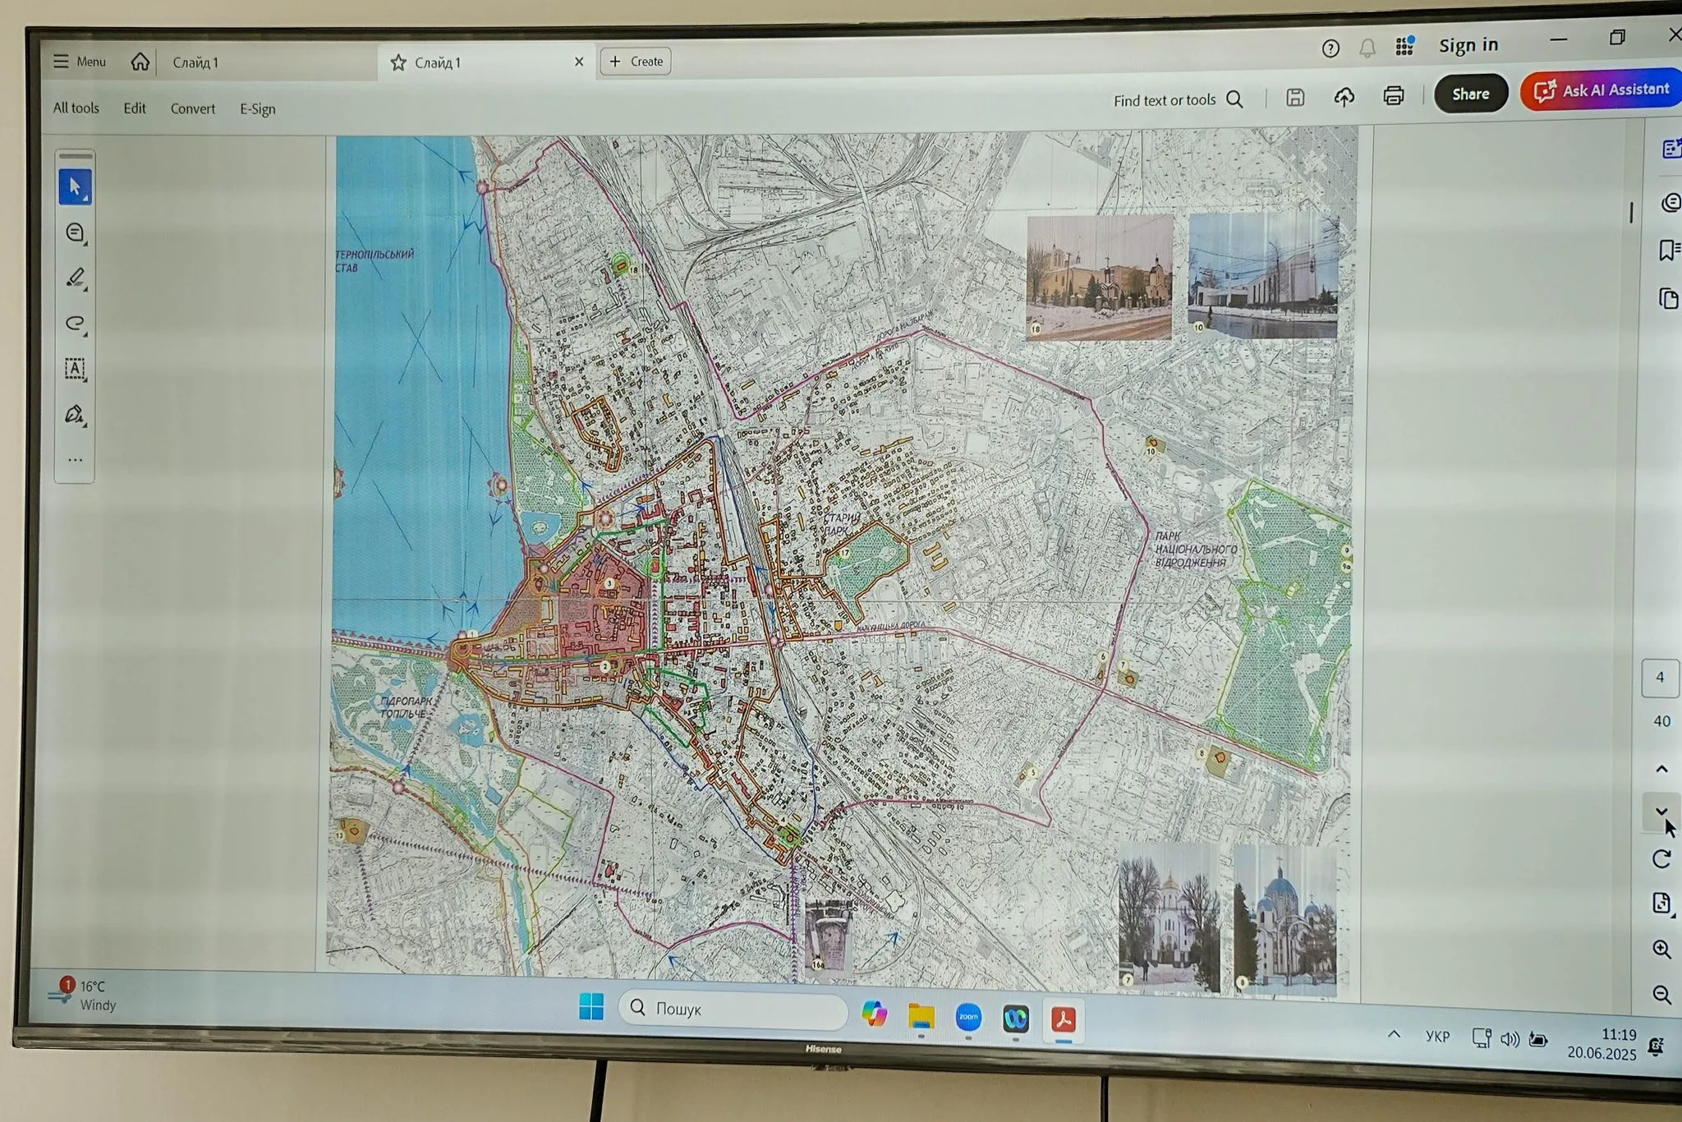Open Ask AI Assistant
Viewport: 1682px width, 1122px height.
(1602, 90)
